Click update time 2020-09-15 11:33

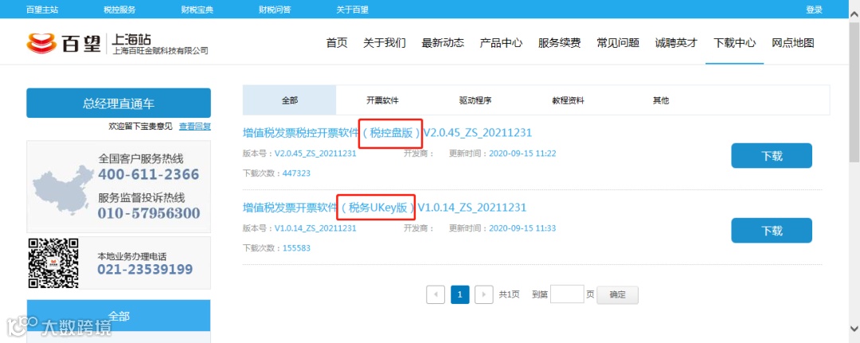(x=522, y=228)
